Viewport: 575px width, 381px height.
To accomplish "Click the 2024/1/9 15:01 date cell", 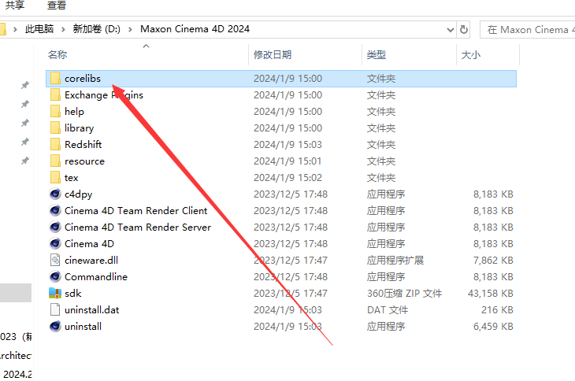I will click(287, 161).
